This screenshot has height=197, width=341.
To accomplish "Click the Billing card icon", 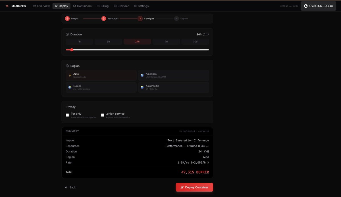I will (x=98, y=6).
